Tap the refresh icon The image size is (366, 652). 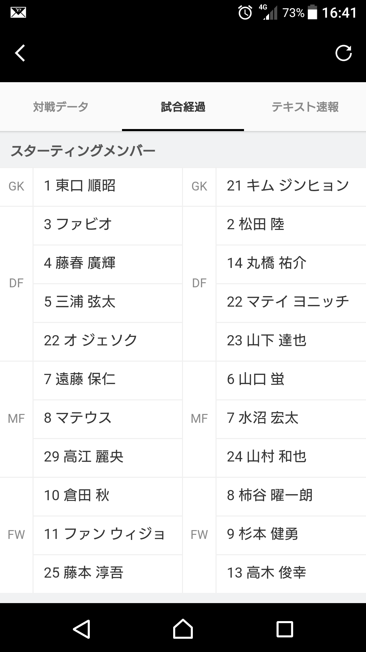(x=343, y=53)
